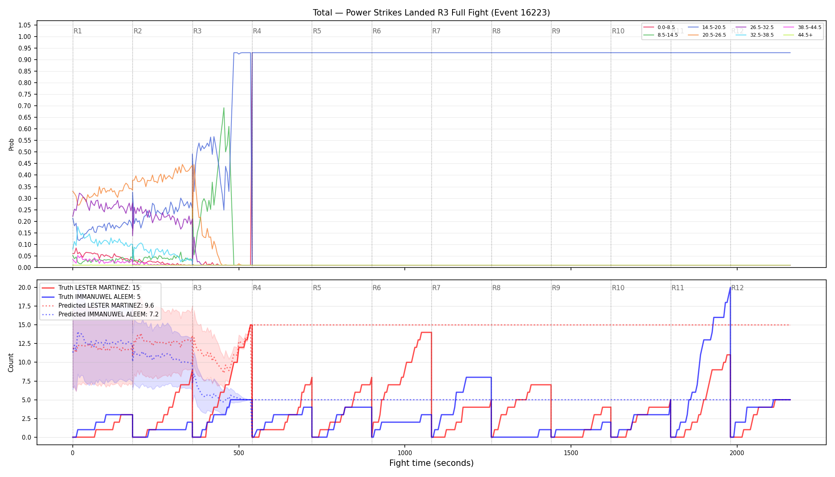Click the R10 round marker in the Prob chart
835x477 pixels.
coord(618,31)
